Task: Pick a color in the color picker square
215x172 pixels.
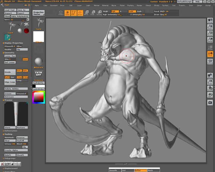Action: (39, 97)
